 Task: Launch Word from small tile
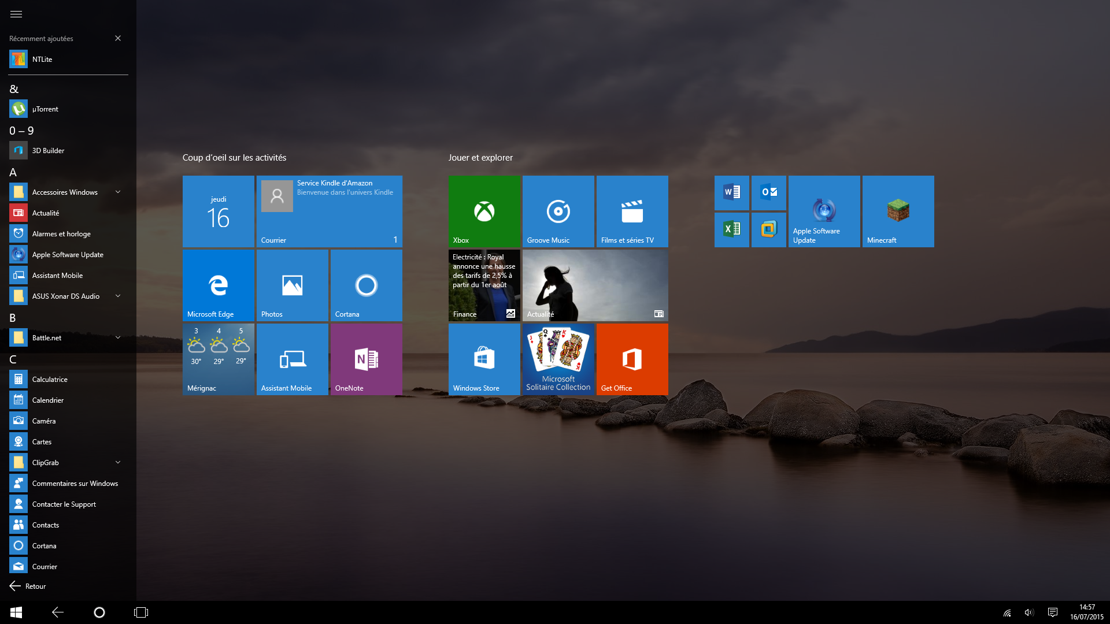[732, 193]
